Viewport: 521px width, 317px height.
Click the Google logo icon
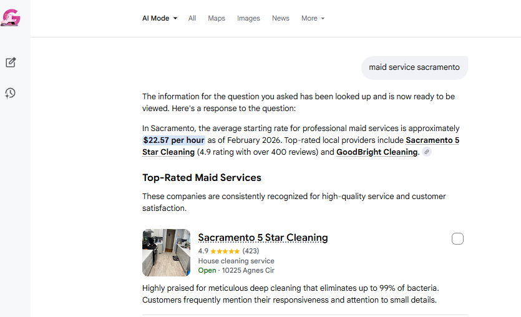pyautogui.click(x=11, y=17)
